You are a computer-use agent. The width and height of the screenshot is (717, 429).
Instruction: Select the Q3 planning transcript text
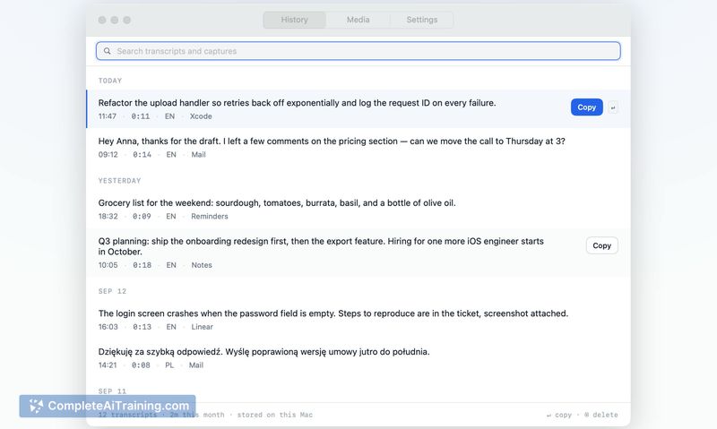(x=321, y=246)
